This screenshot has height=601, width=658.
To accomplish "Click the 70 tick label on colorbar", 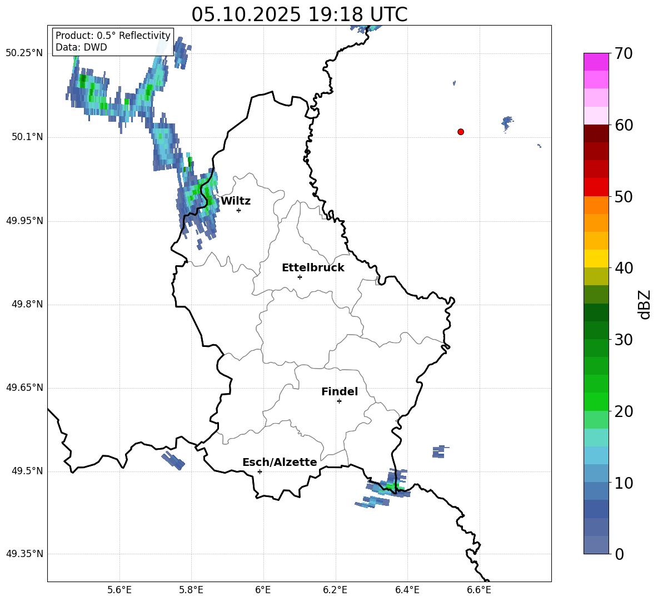I will click(x=625, y=54).
